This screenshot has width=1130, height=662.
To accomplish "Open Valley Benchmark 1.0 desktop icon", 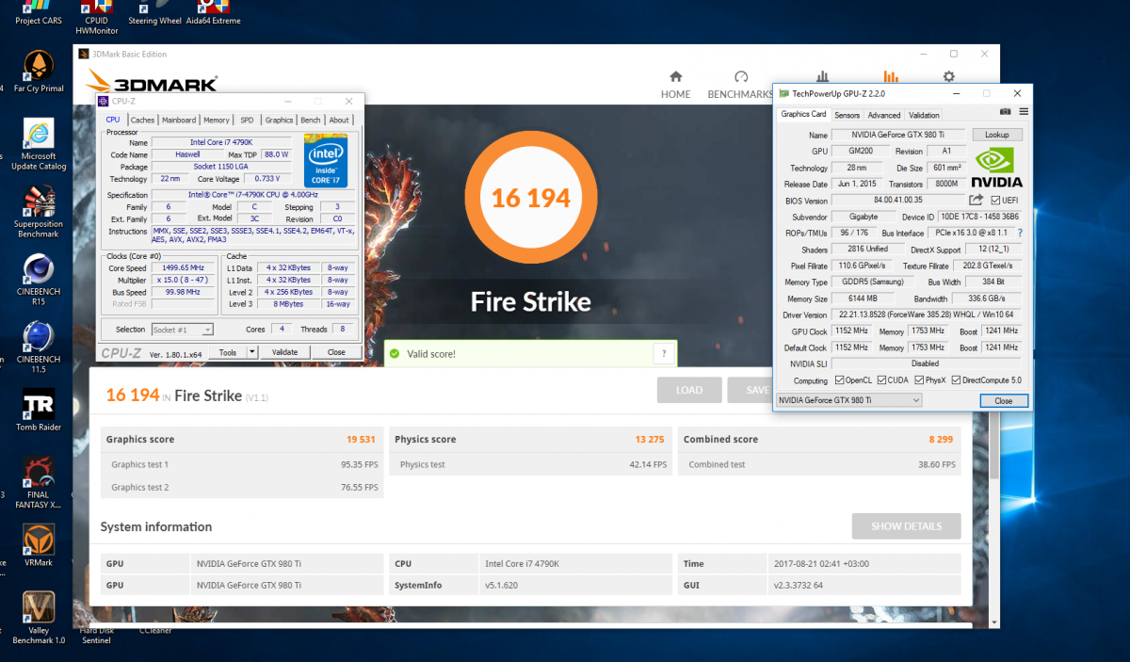I will coord(39,618).
